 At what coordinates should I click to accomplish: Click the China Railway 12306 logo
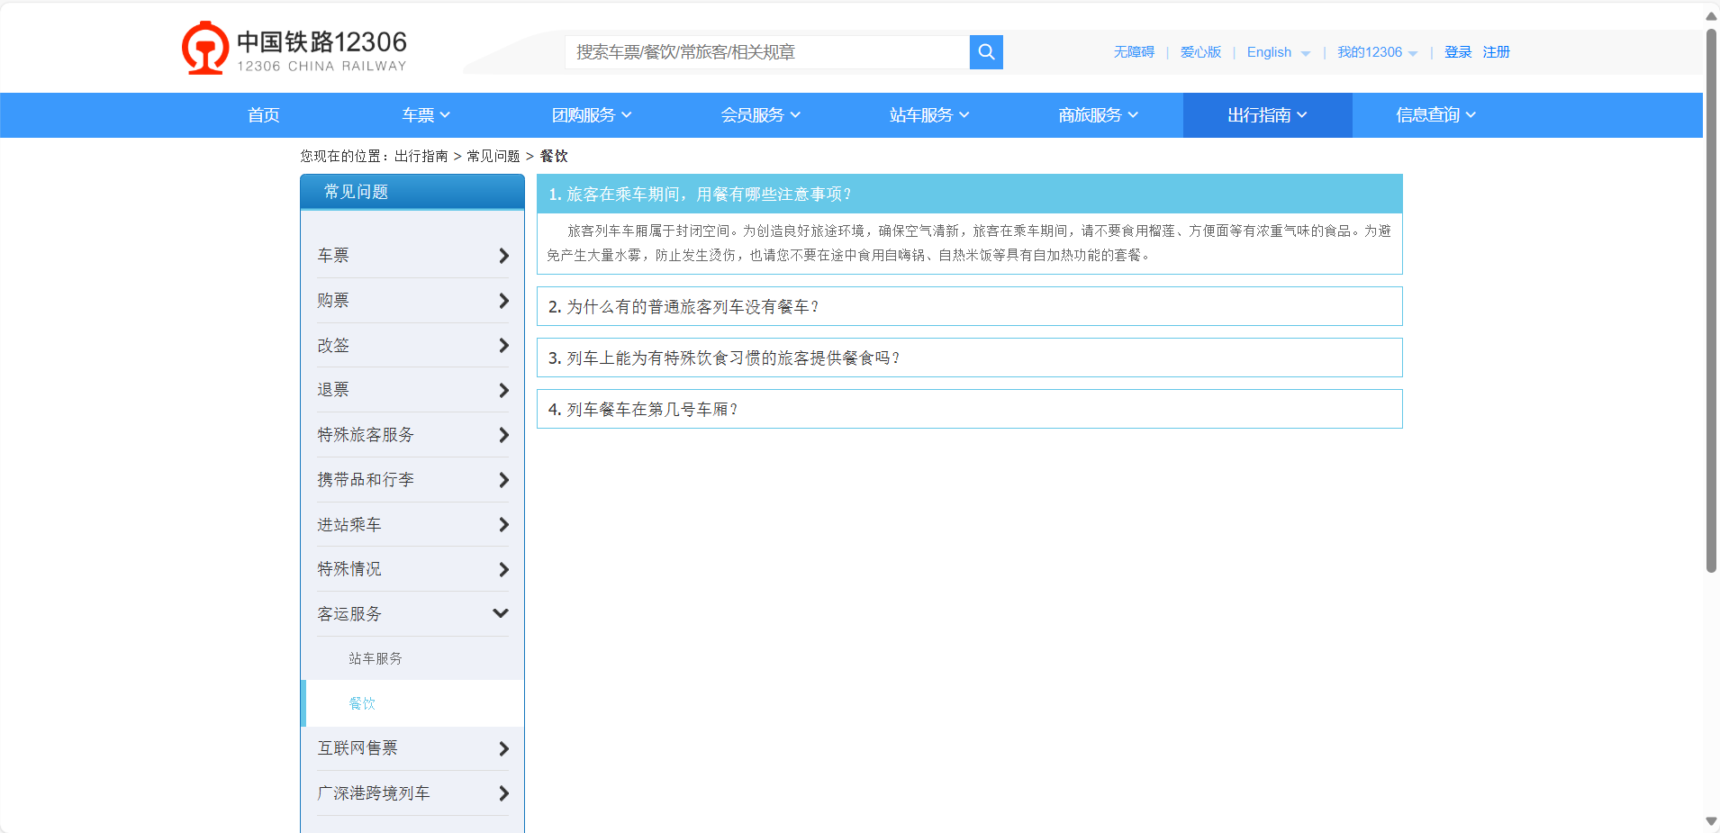coord(294,50)
